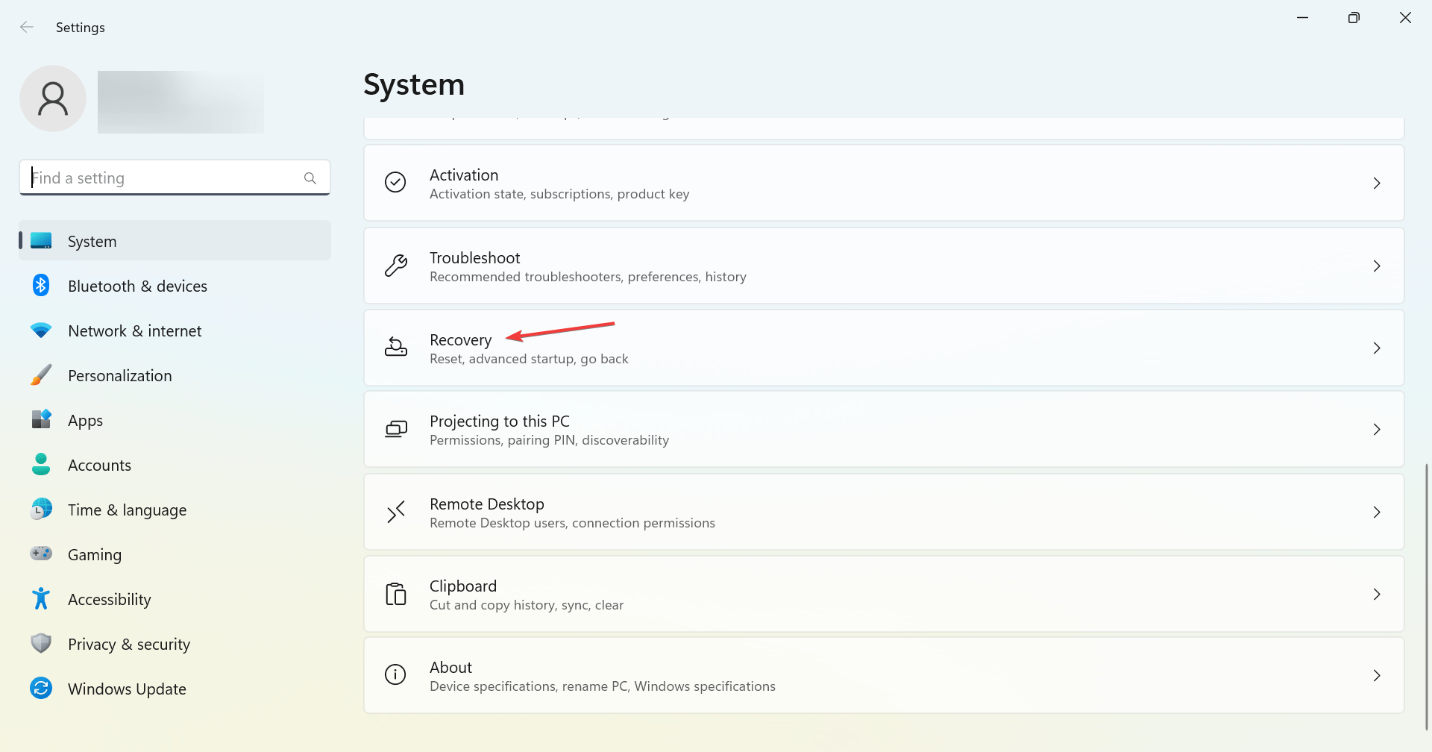Click the Gaming controller icon
1432x752 pixels.
[41, 554]
